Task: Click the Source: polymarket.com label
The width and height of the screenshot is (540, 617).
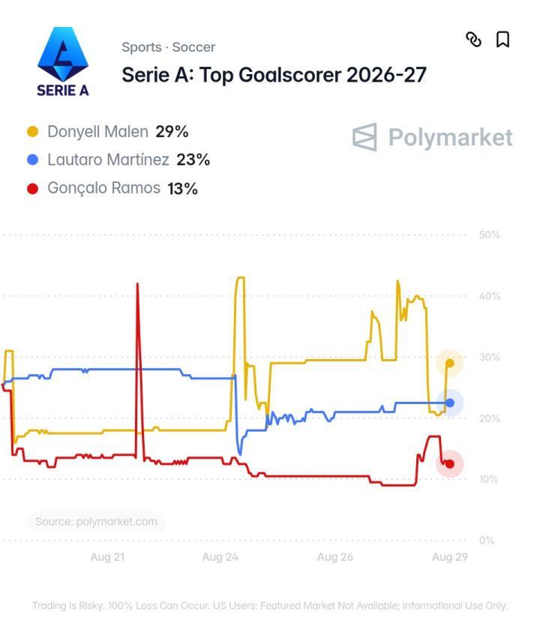Action: pyautogui.click(x=97, y=522)
